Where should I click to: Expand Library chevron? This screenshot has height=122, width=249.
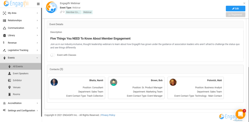[x=37, y=35]
